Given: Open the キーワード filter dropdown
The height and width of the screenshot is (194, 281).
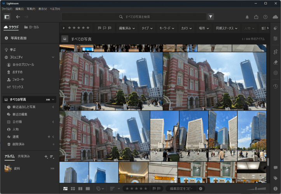Looking at the screenshot, I should (x=167, y=28).
